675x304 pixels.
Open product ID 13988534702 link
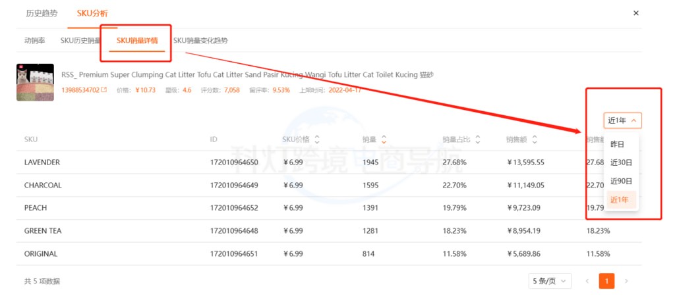point(80,90)
